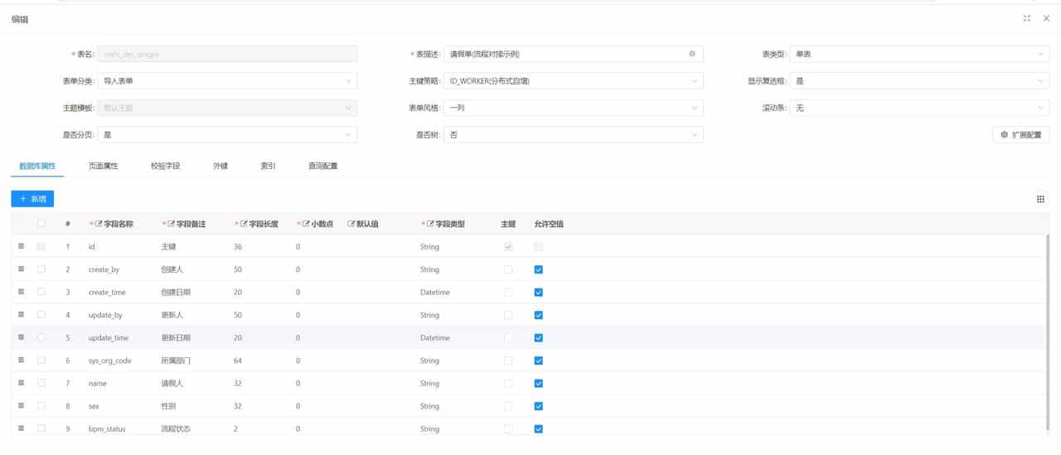Viewport: 1061px width, 455px height.
Task: Click edit icon in 小数点 column header
Action: click(x=306, y=224)
